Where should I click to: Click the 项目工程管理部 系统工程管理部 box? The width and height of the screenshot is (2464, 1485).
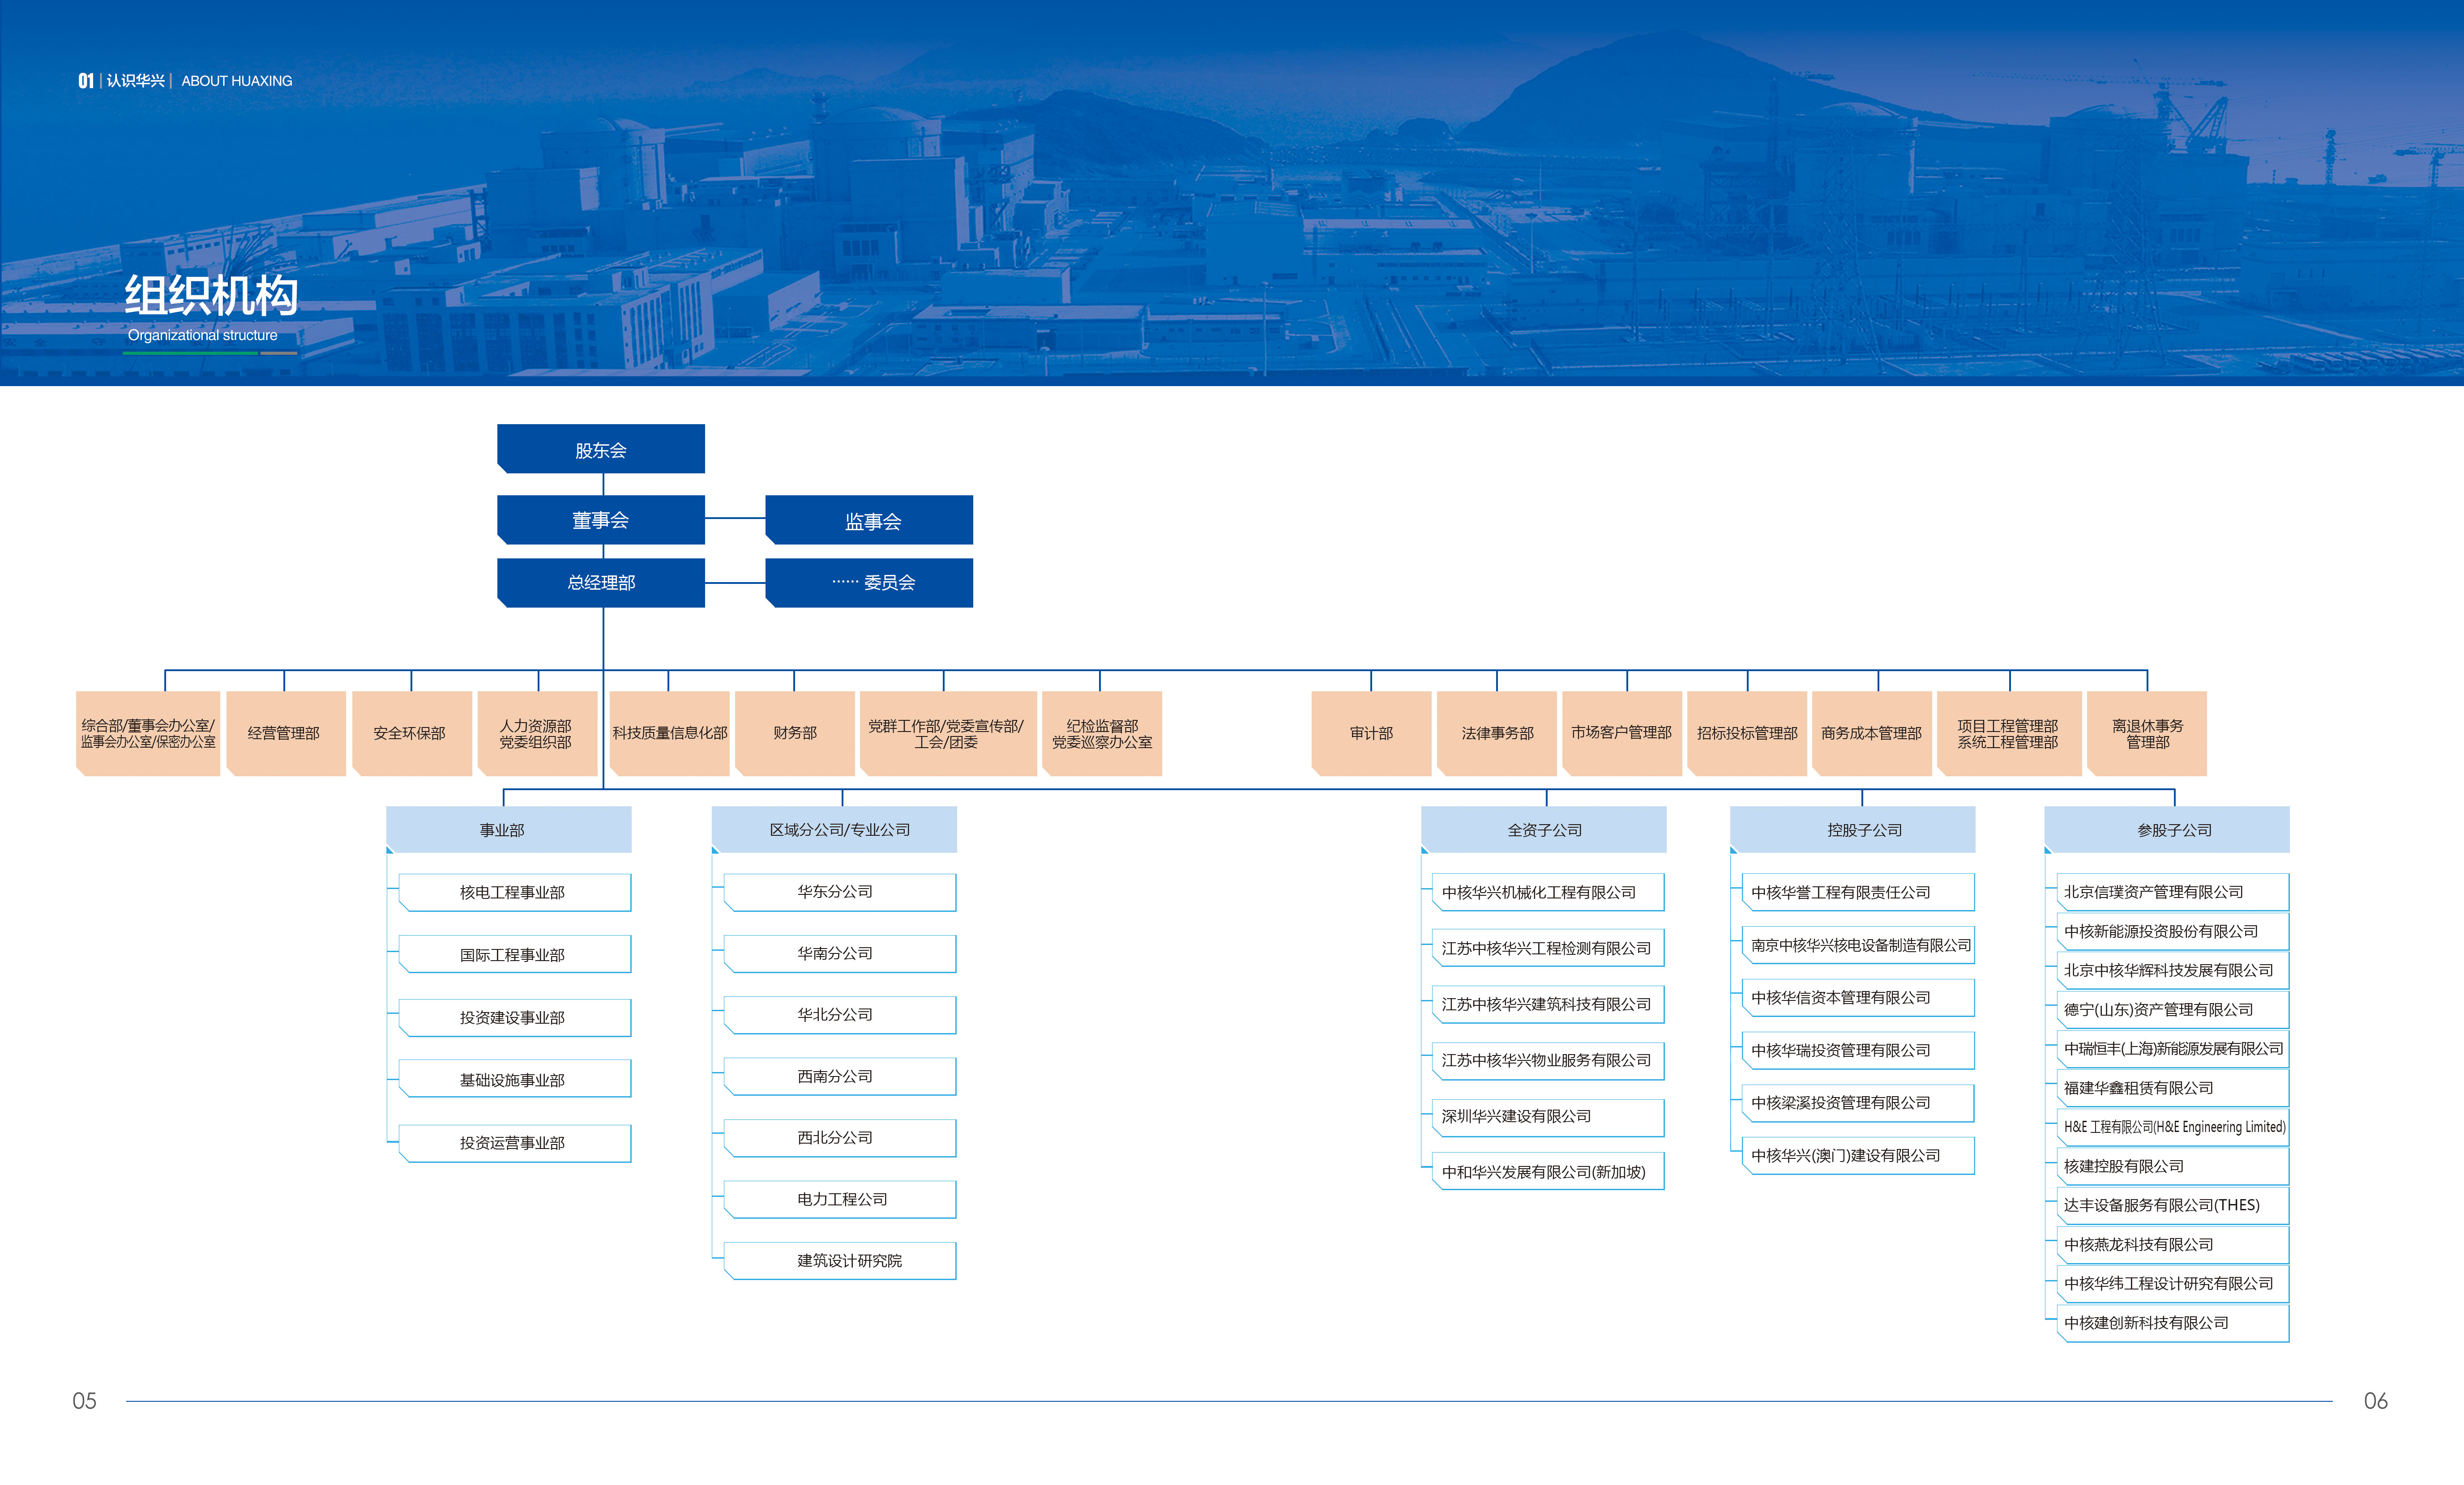2009,732
